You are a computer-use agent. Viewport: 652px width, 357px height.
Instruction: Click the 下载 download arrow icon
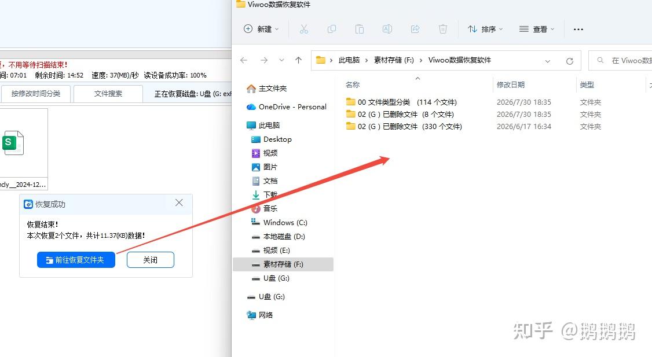point(256,195)
